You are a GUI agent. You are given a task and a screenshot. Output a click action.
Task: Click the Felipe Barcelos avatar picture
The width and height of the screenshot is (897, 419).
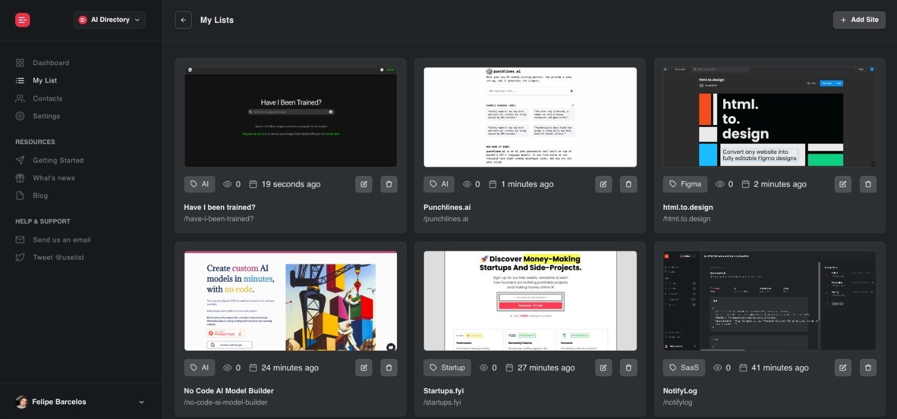click(22, 402)
